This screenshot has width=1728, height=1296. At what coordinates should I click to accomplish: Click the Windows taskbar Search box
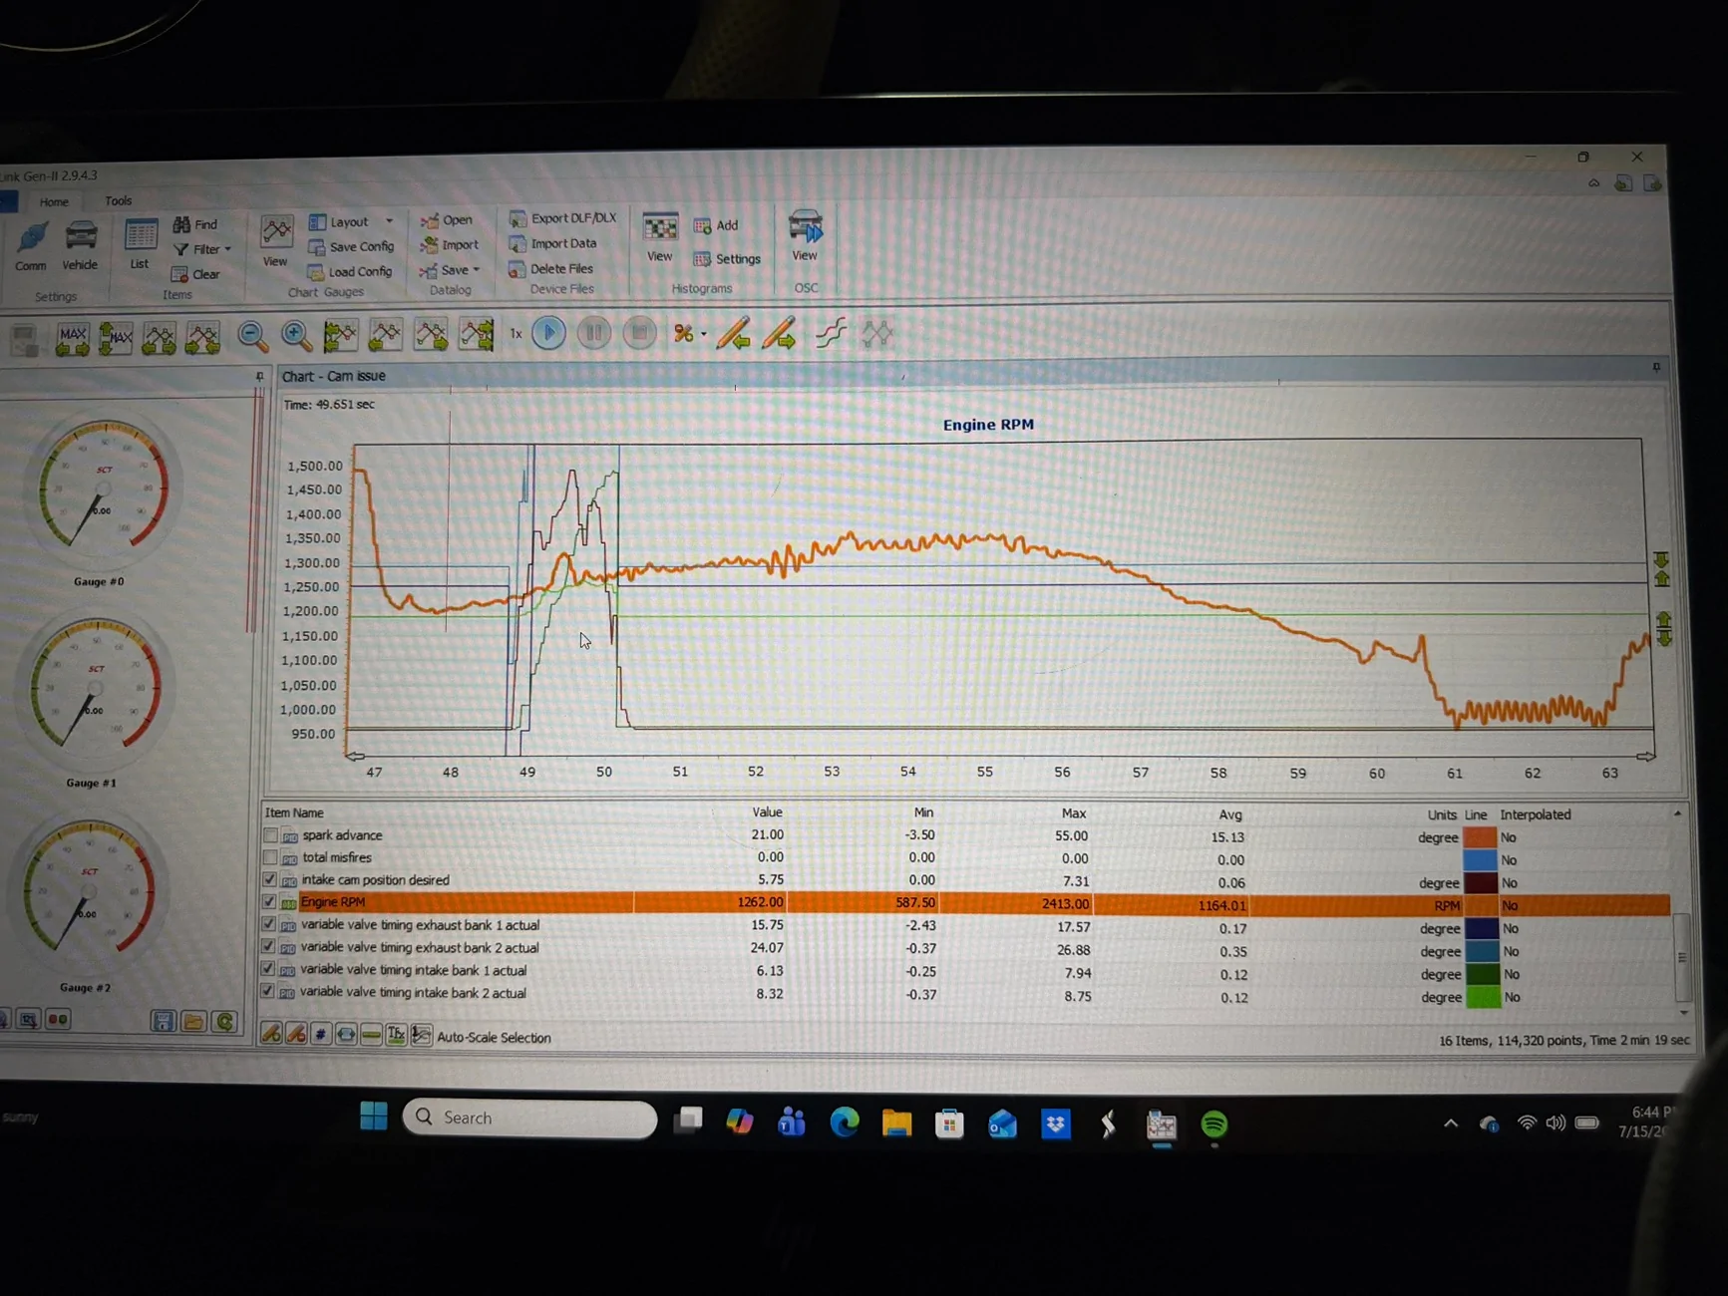(x=529, y=1118)
